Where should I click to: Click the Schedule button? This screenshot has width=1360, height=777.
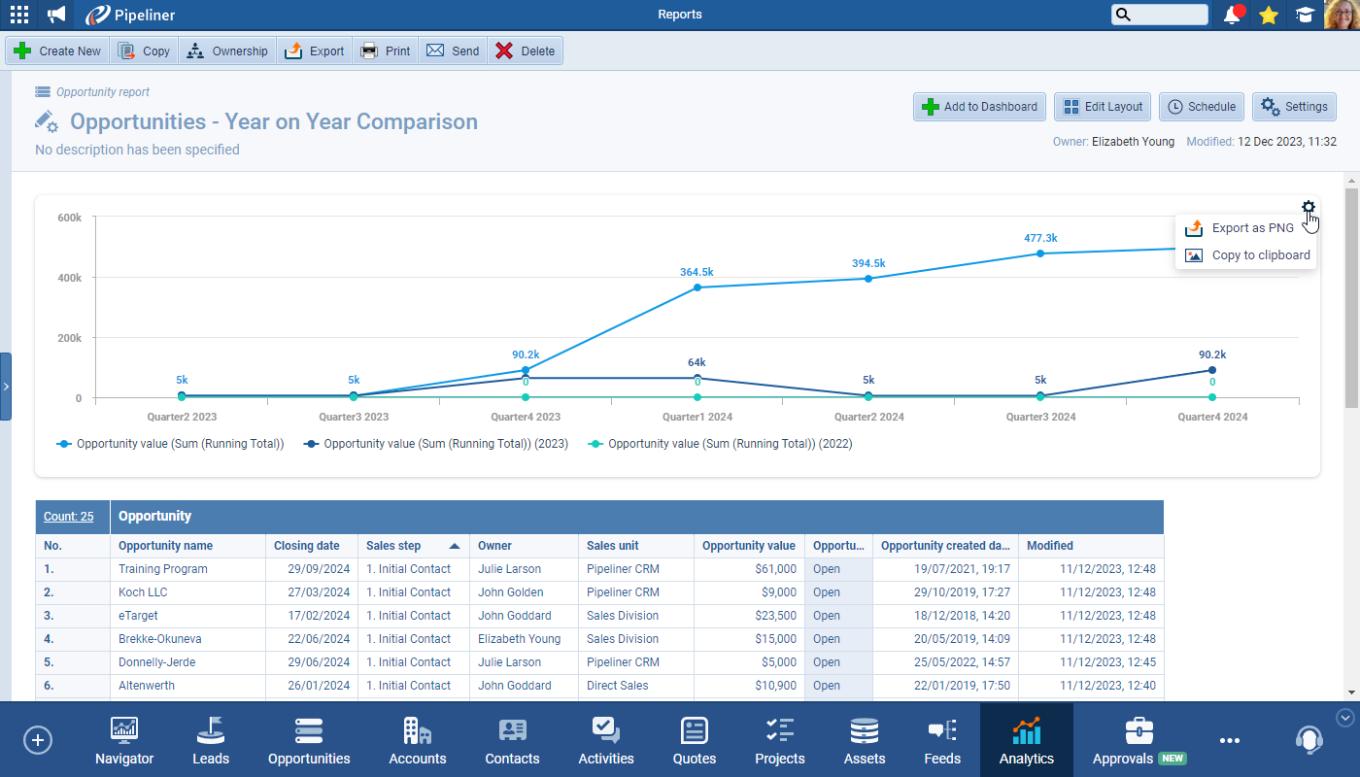coord(1203,107)
